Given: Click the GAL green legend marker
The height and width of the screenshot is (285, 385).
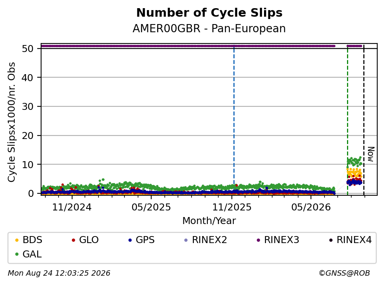Looking at the screenshot, I should click(17, 254).
